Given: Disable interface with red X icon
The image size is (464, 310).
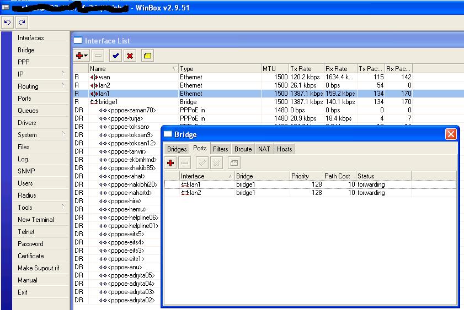Looking at the screenshot, I should coord(130,56).
